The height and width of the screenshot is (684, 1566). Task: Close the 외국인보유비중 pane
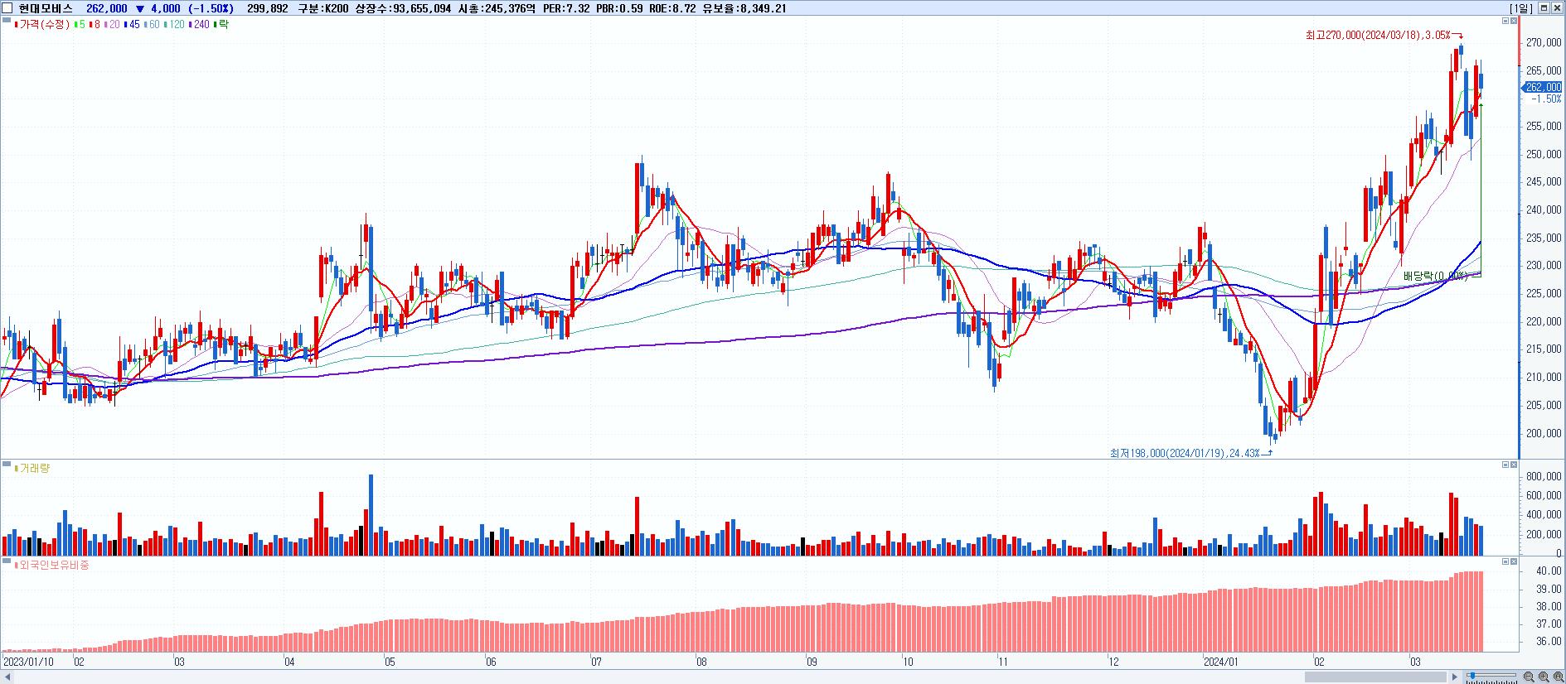click(1514, 561)
